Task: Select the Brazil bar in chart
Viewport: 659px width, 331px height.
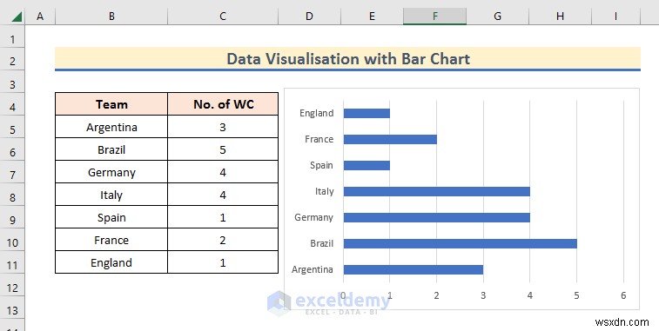Action: [461, 243]
